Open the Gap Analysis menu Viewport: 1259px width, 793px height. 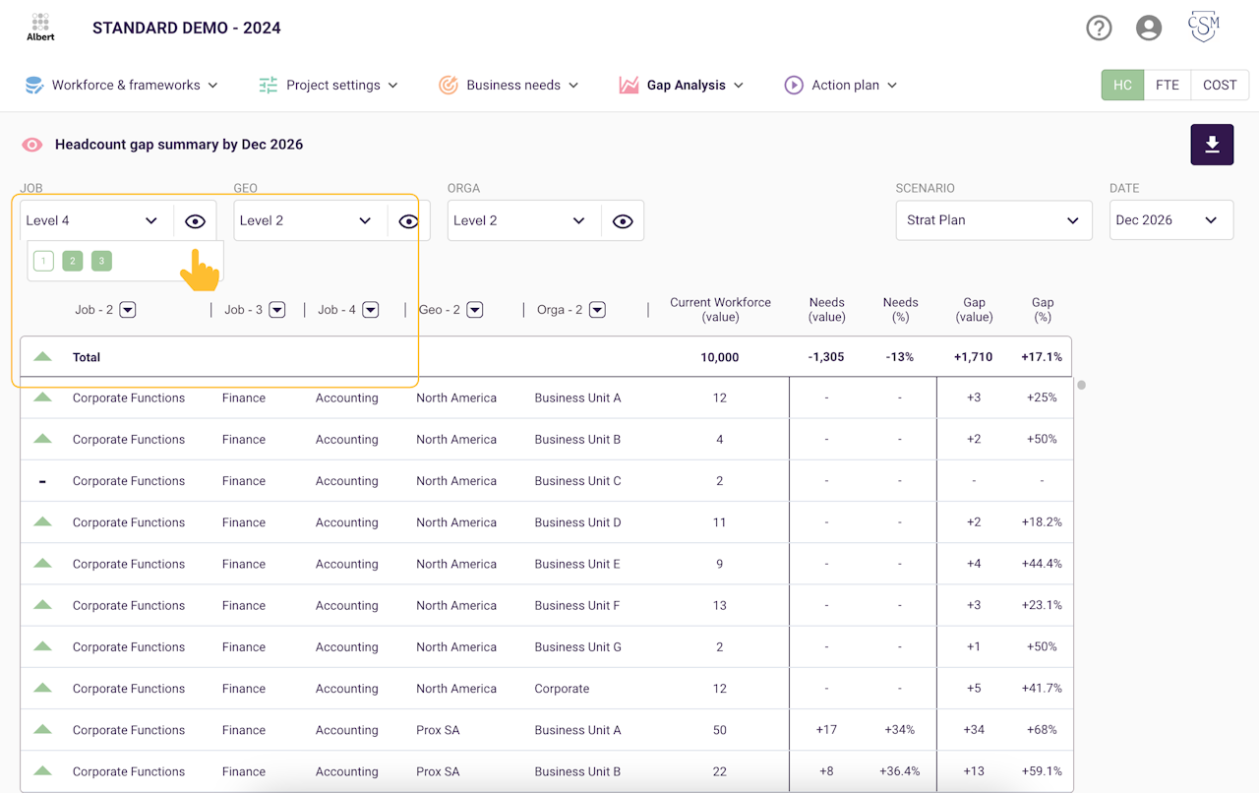pyautogui.click(x=681, y=86)
